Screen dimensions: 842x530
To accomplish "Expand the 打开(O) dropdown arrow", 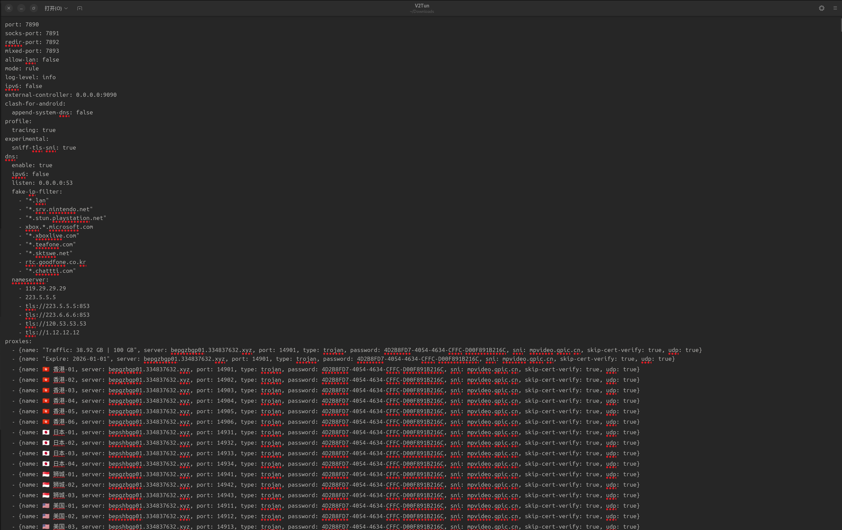I will (66, 8).
